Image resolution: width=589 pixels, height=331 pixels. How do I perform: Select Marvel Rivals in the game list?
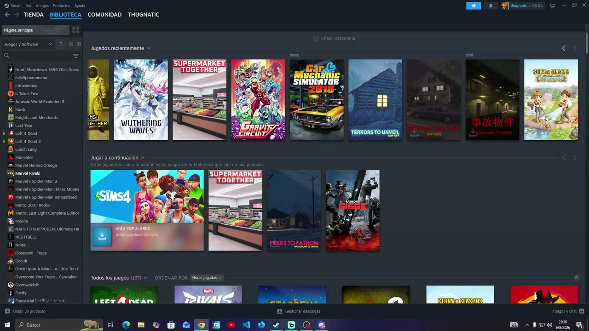(x=28, y=173)
